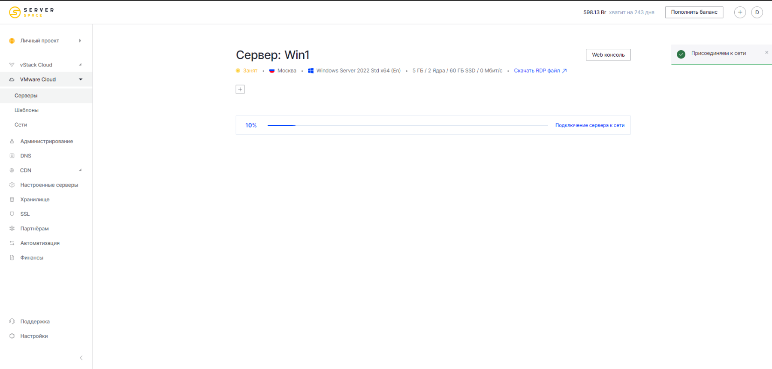Screen dimensions: 772x369
Task: Click the Администрирование lock icon
Action: pyautogui.click(x=12, y=141)
